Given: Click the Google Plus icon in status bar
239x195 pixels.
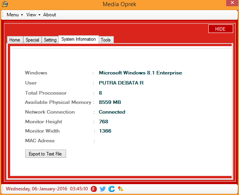Looking at the screenshot, I should click(x=94, y=189).
